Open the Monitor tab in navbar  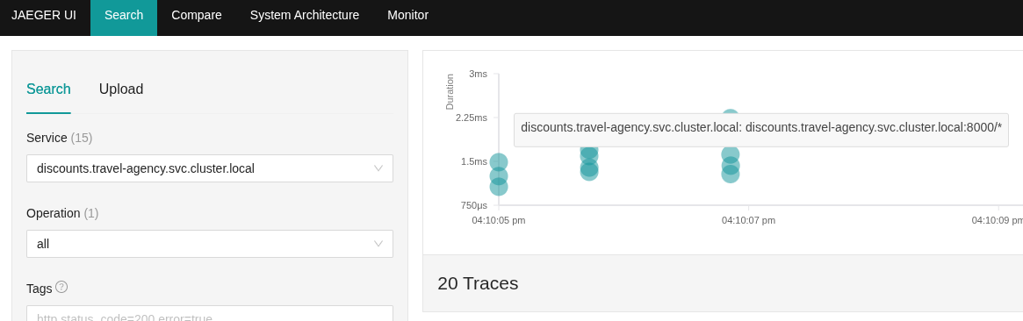pos(407,15)
